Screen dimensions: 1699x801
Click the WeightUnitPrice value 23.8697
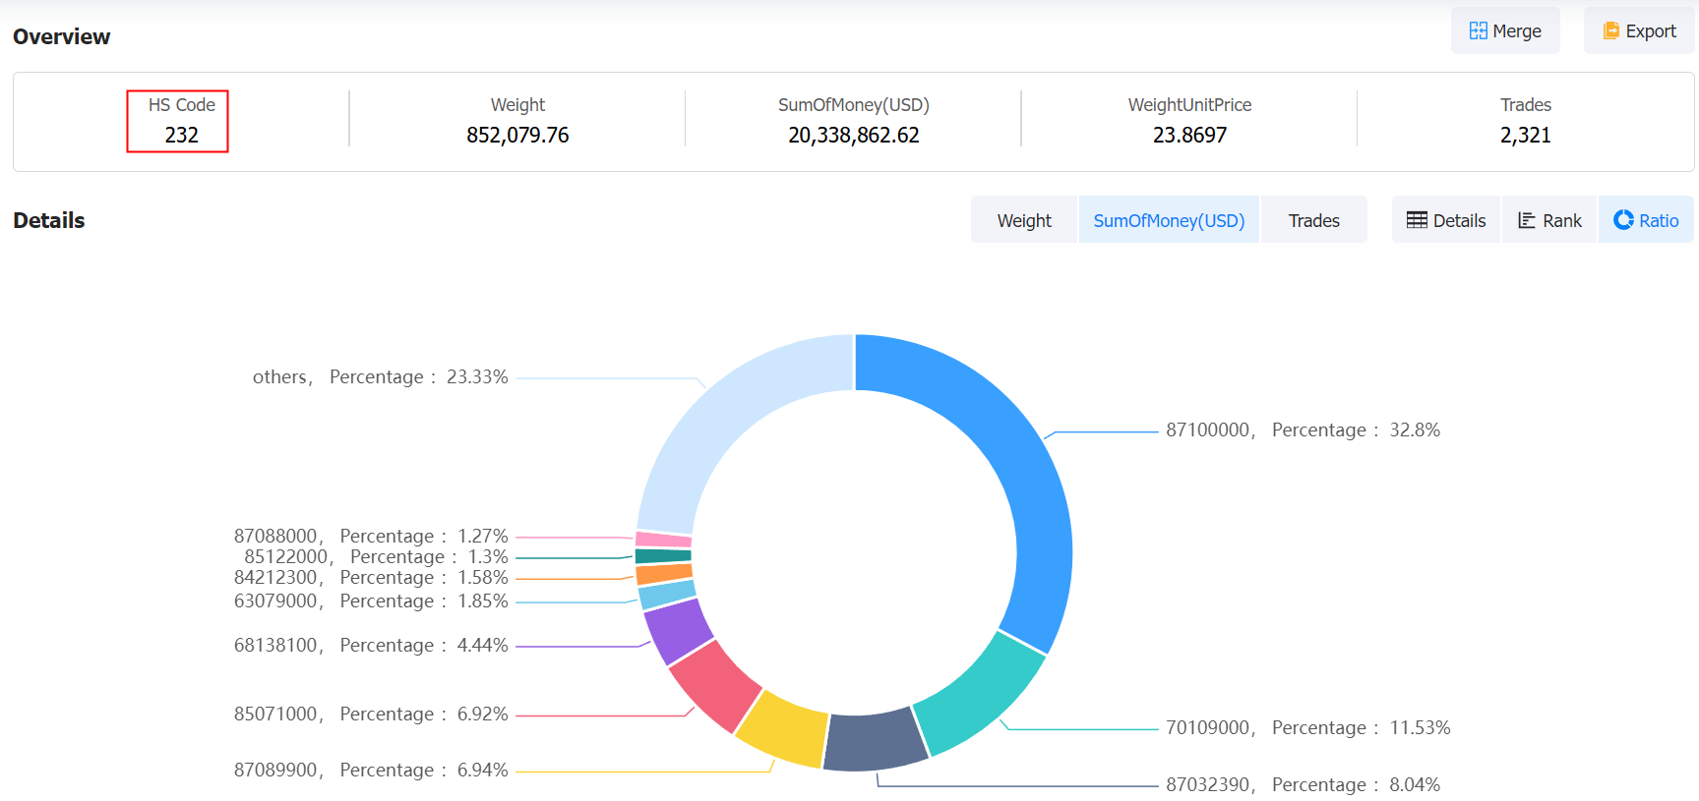coord(1189,136)
